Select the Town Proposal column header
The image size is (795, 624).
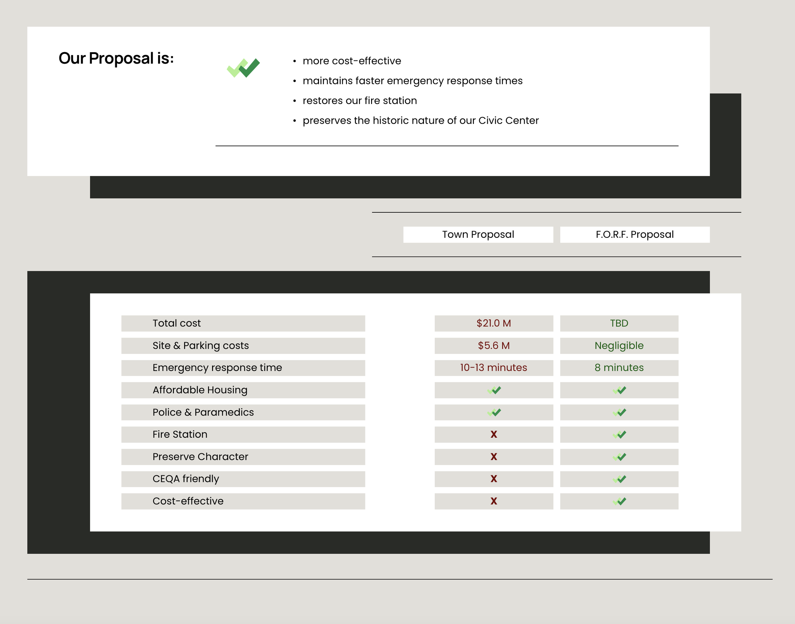pos(478,235)
